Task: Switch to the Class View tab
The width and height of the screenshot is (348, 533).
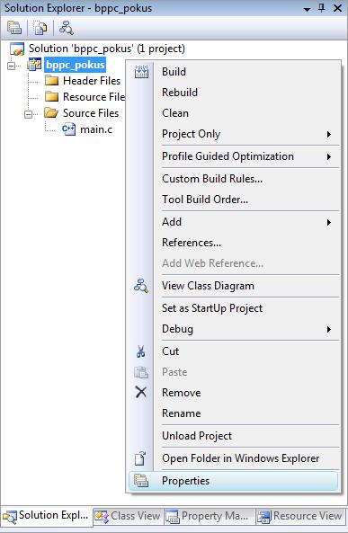Action: pos(128,516)
